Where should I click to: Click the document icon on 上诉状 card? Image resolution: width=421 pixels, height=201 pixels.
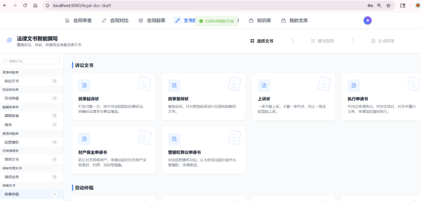tap(264, 85)
